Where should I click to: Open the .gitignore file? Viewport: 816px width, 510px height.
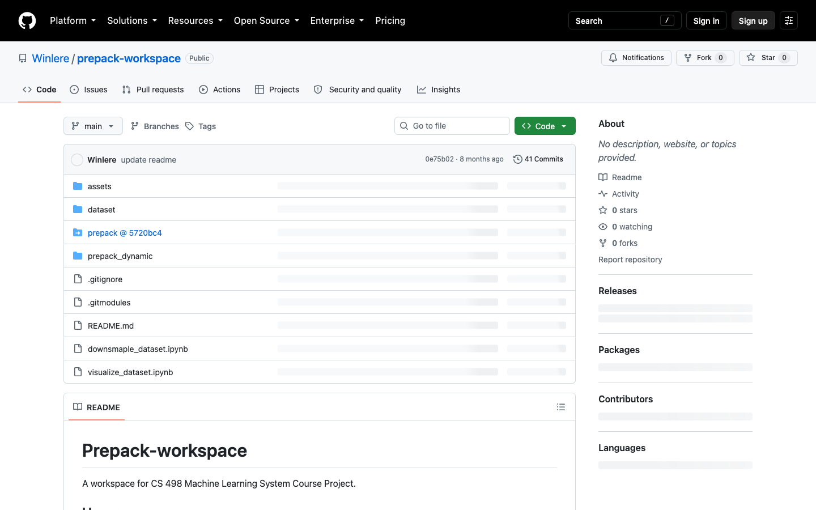pos(105,279)
